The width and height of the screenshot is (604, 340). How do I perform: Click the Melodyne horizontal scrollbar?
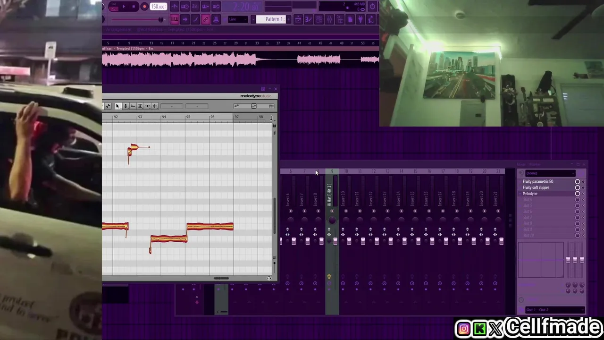(221, 278)
